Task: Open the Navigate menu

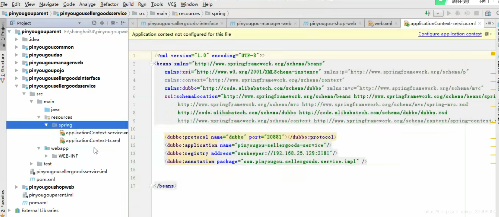Action: (49, 4)
